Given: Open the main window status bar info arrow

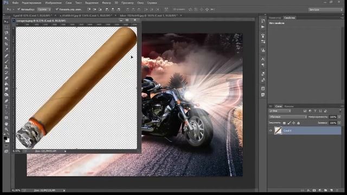Looking at the screenshot, I should pyautogui.click(x=65, y=190).
